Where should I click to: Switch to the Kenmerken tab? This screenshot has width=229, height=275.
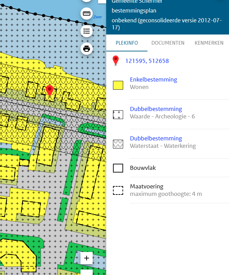209,43
